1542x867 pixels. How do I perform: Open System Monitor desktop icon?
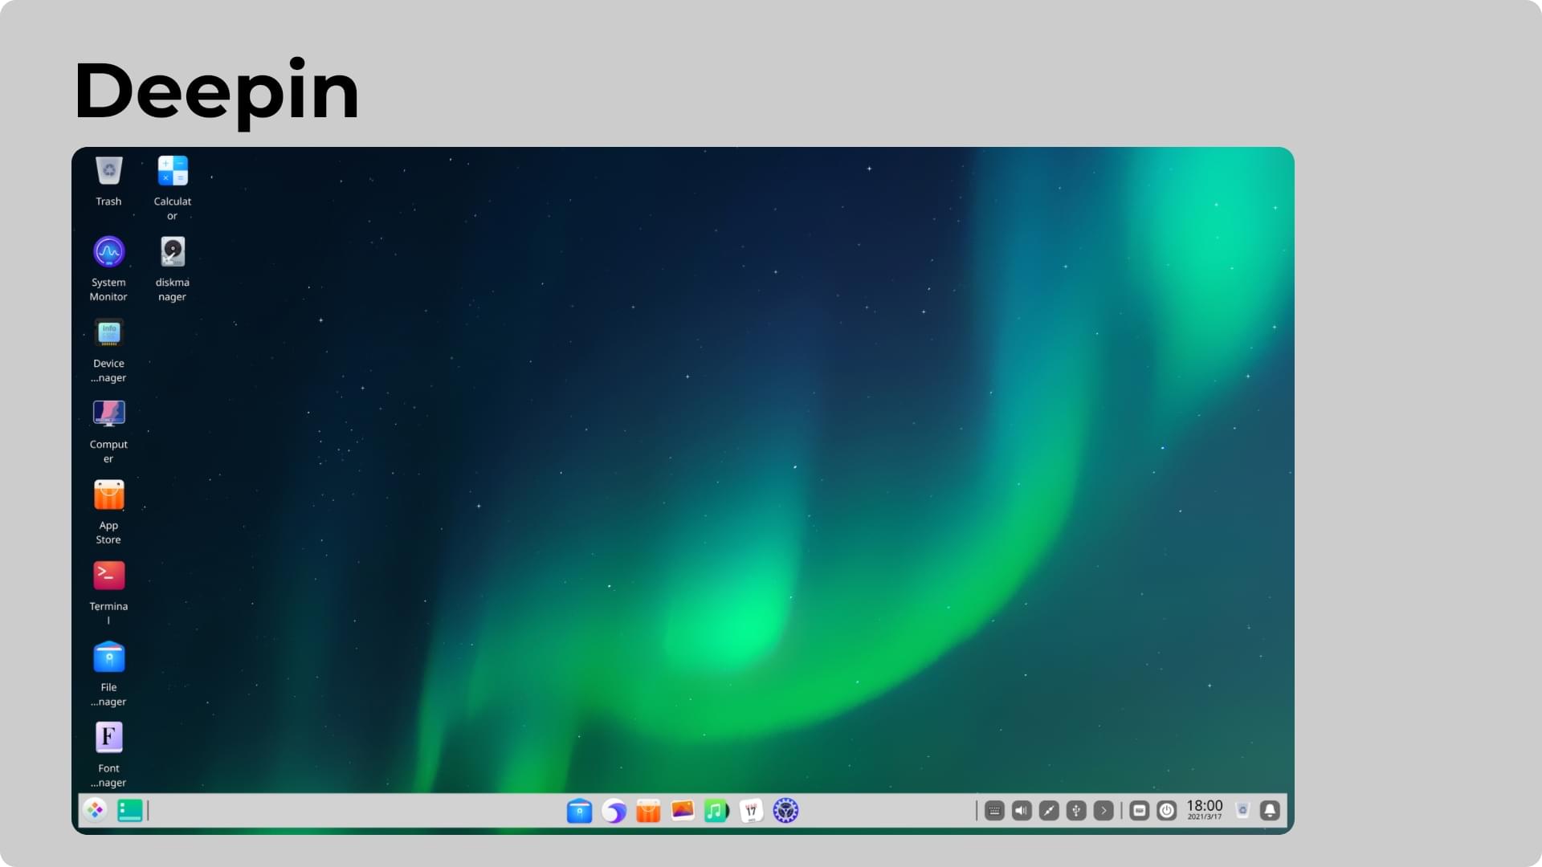click(x=108, y=252)
